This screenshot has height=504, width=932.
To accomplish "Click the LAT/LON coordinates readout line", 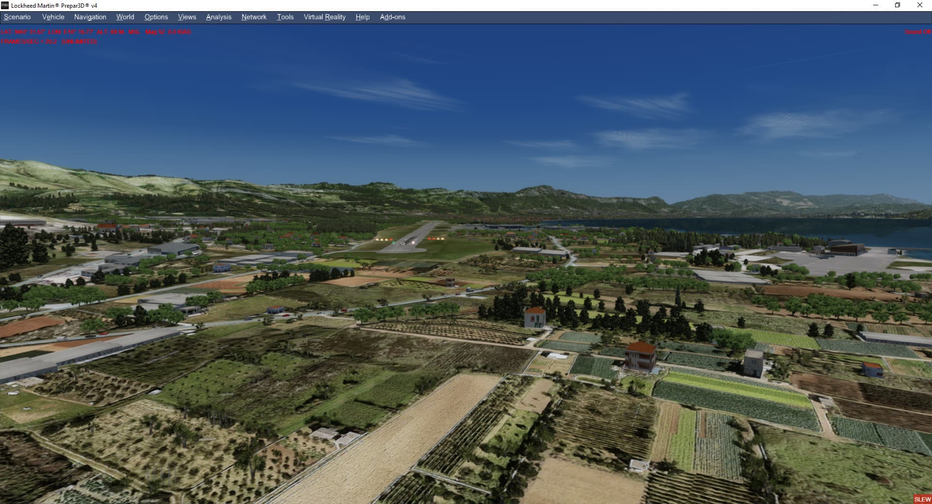I will [x=96, y=32].
